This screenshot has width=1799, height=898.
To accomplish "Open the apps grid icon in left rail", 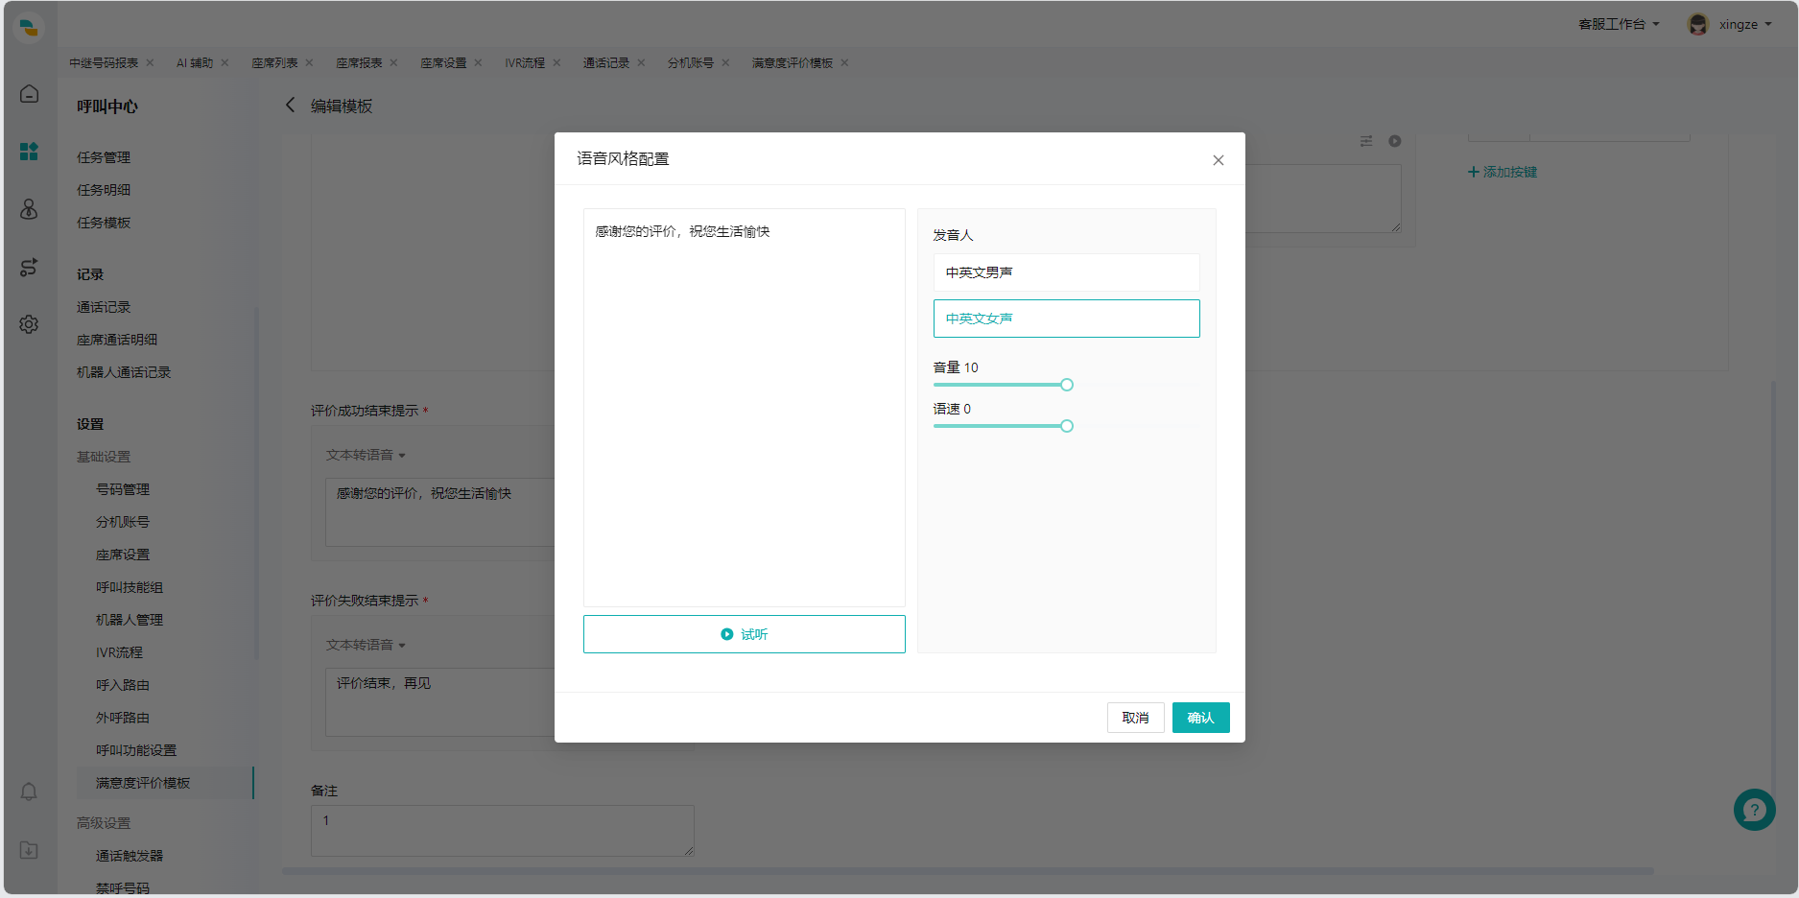I will pos(30,152).
